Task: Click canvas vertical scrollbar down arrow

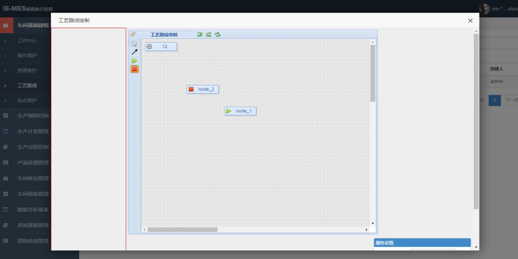Action: click(373, 223)
